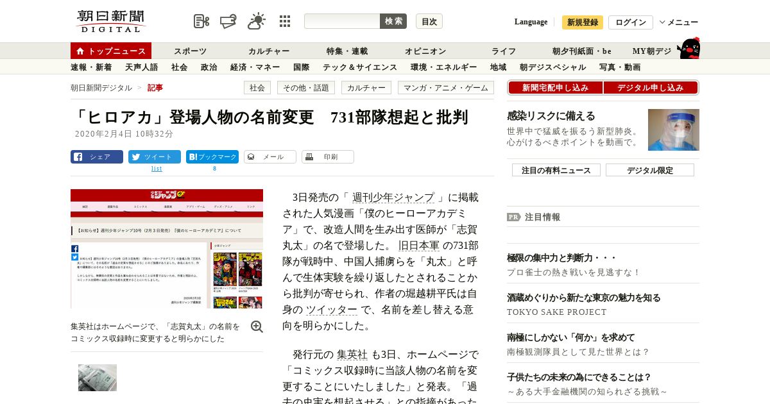Share the article on Facebook

pyautogui.click(x=97, y=156)
